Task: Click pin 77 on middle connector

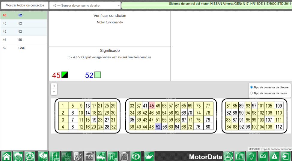Action: 208,106
